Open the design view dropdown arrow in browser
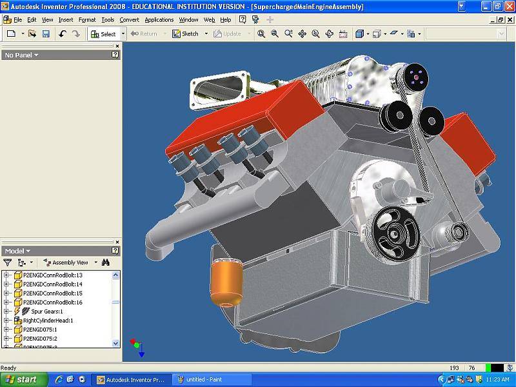This screenshot has width=516, height=387. coord(31,263)
